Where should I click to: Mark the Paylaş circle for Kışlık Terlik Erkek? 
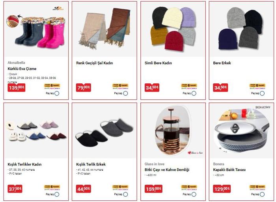(x=125, y=195)
